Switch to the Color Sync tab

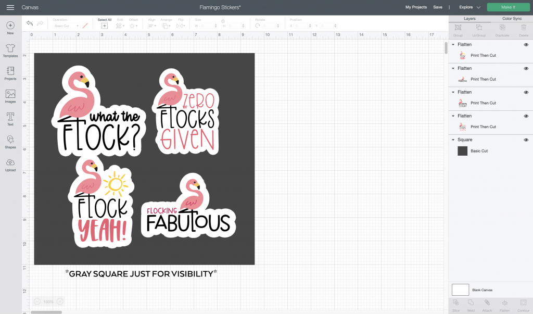512,19
